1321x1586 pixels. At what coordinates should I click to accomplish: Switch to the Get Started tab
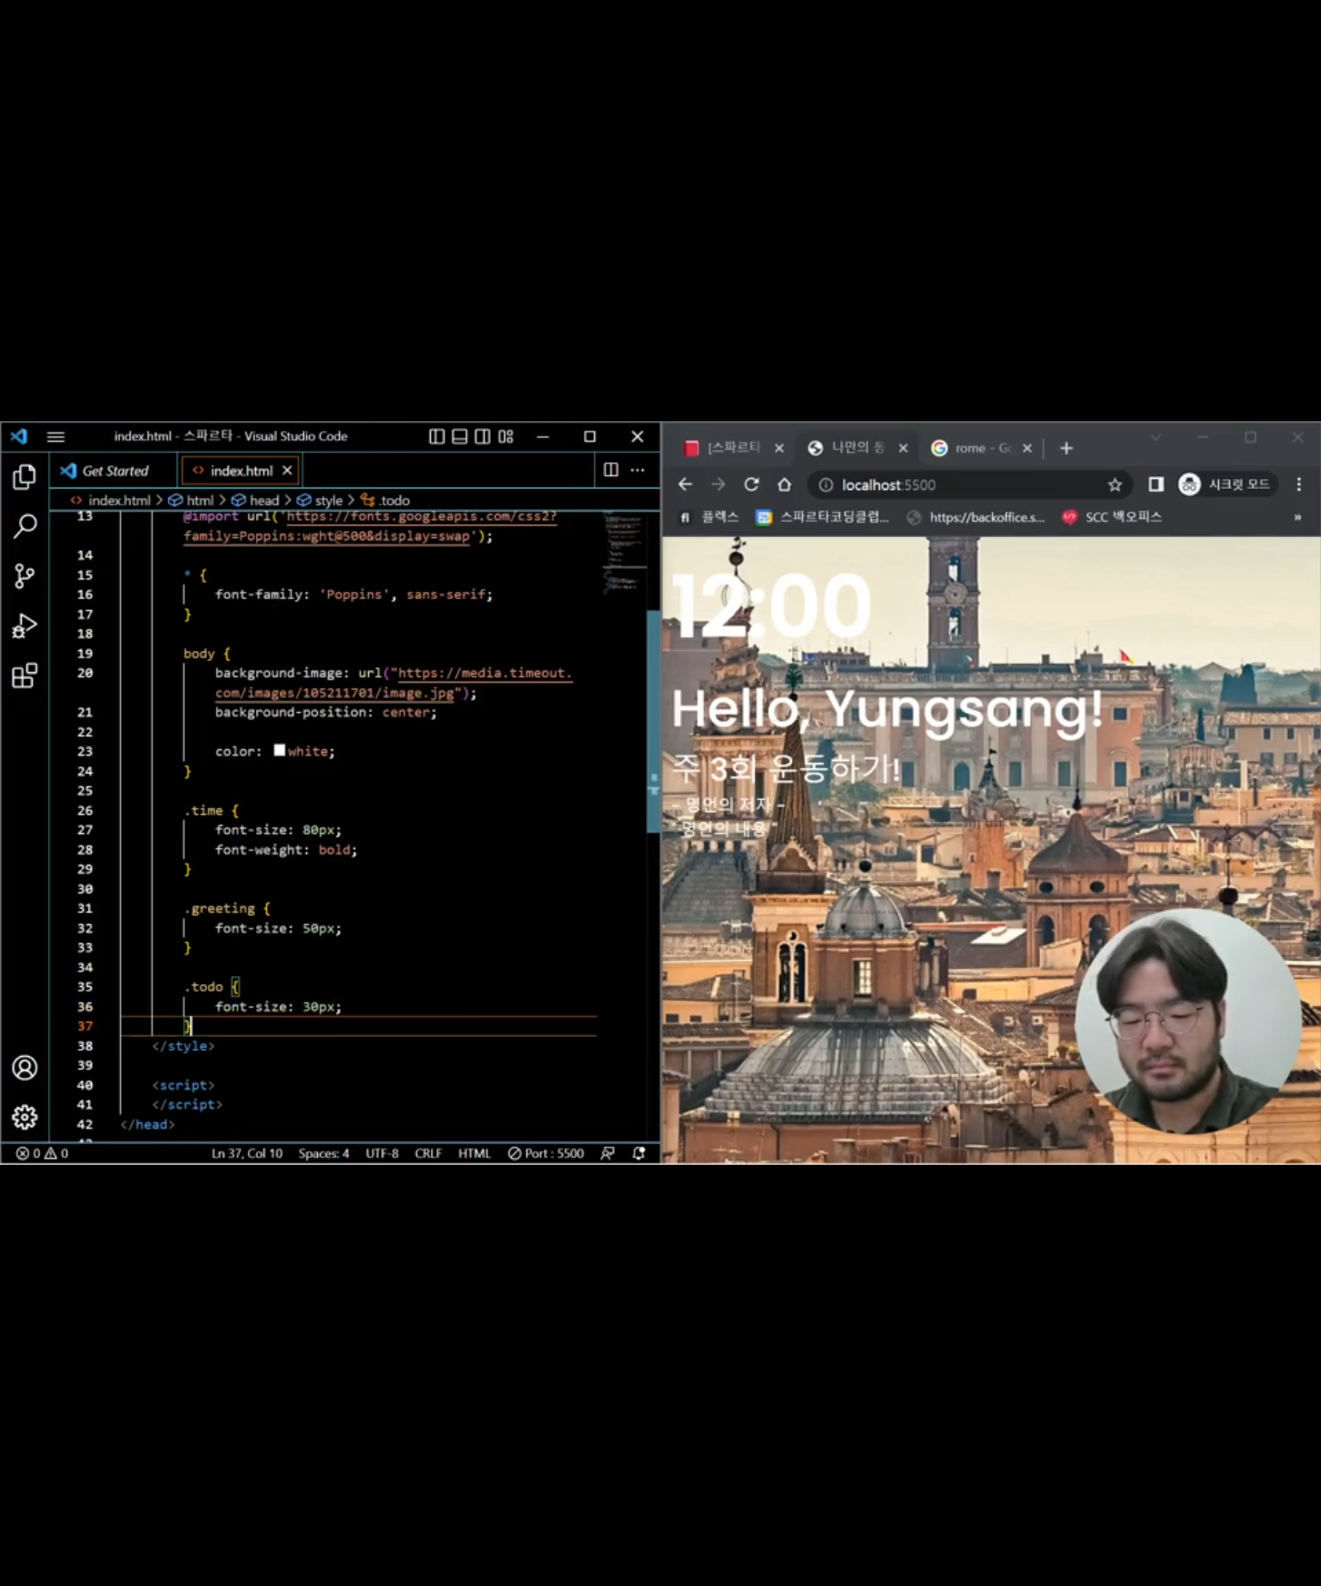[113, 471]
